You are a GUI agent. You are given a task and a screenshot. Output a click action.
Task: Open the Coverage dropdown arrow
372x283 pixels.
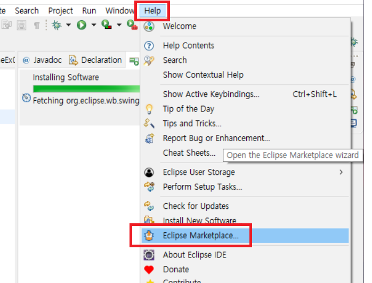click(x=119, y=25)
